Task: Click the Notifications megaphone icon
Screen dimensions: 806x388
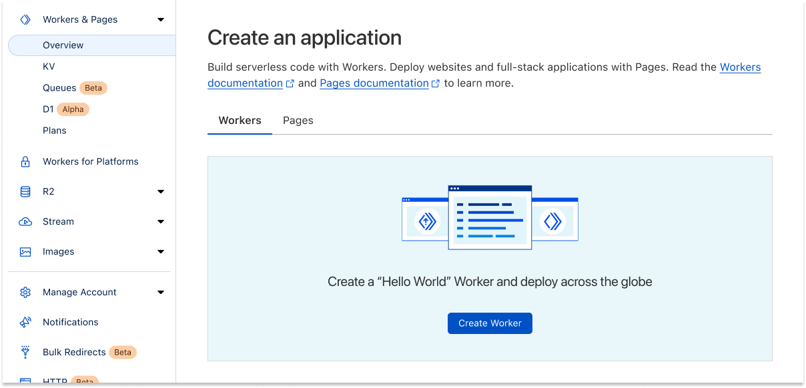Action: 25,323
